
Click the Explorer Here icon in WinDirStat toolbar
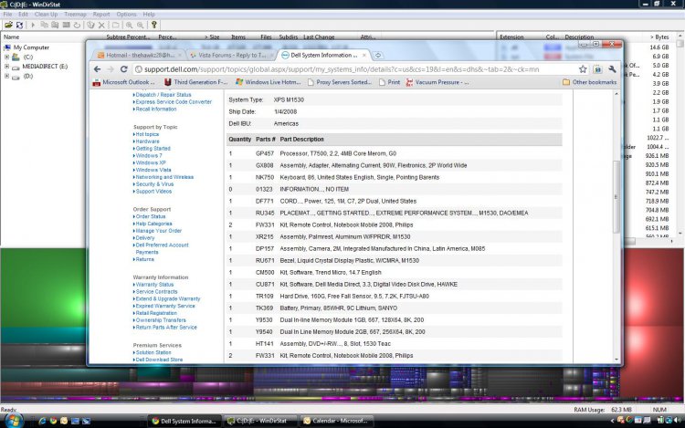(x=55, y=26)
